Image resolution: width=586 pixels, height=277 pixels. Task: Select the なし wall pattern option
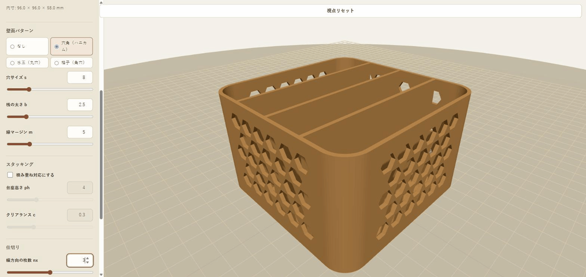coord(27,46)
